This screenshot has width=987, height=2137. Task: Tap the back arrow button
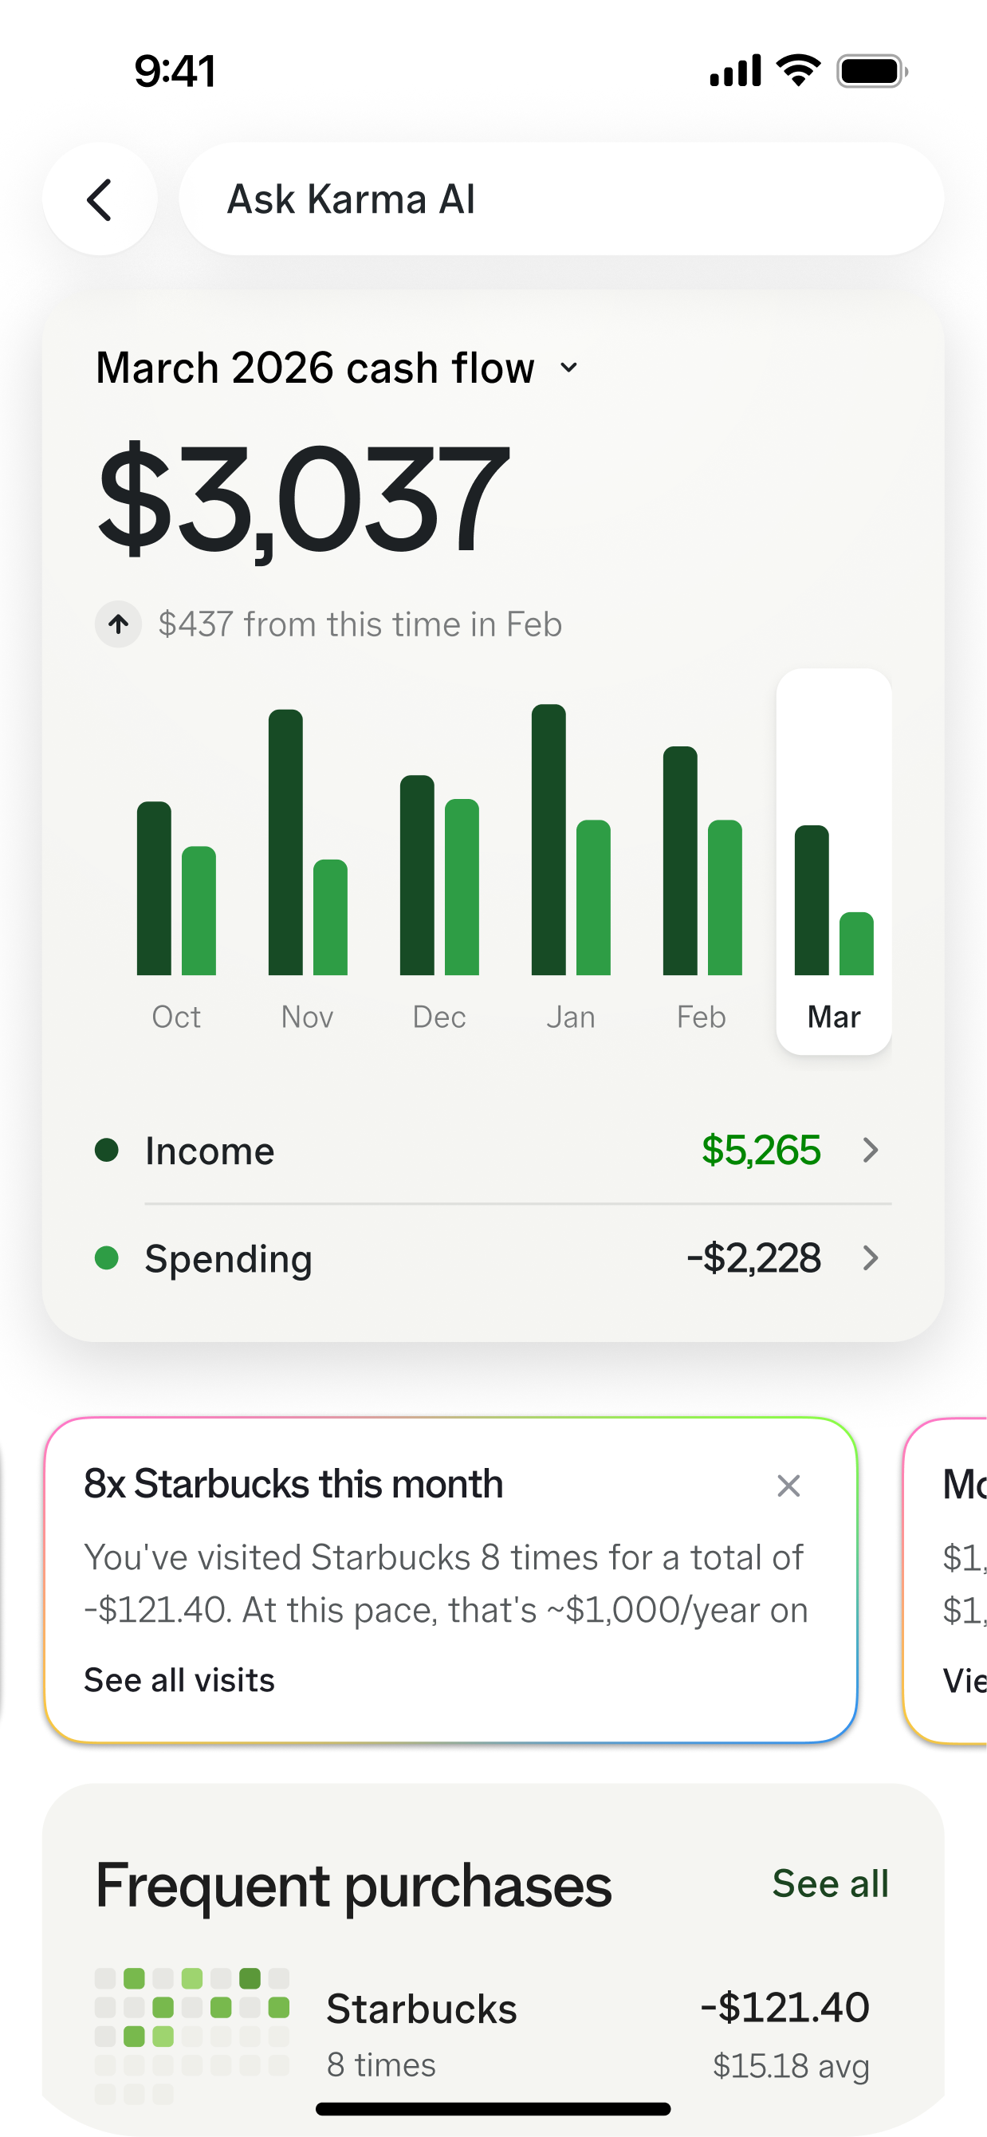[100, 199]
